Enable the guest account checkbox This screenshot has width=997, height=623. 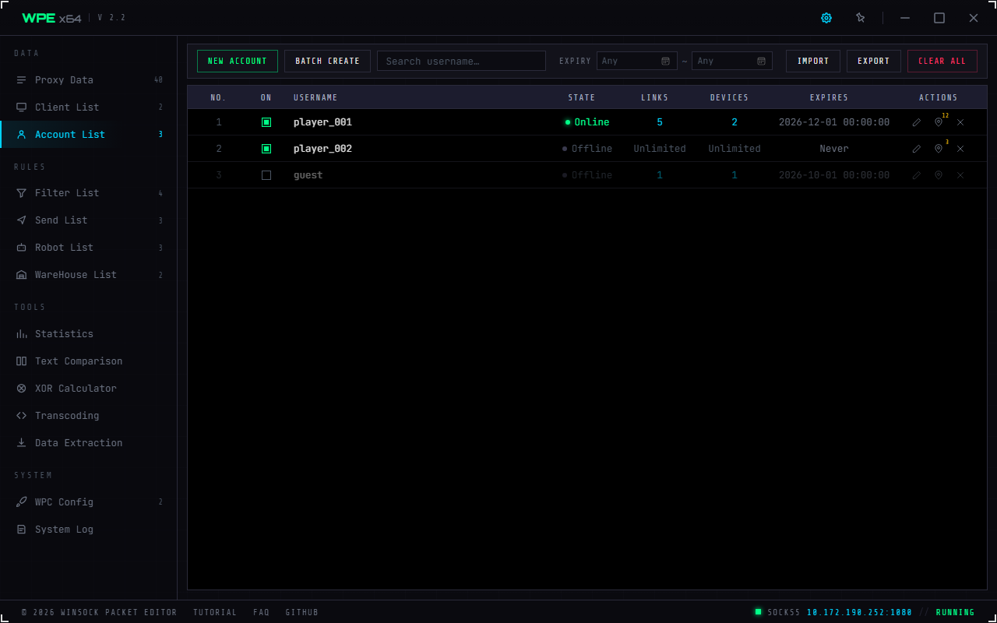[x=266, y=175]
